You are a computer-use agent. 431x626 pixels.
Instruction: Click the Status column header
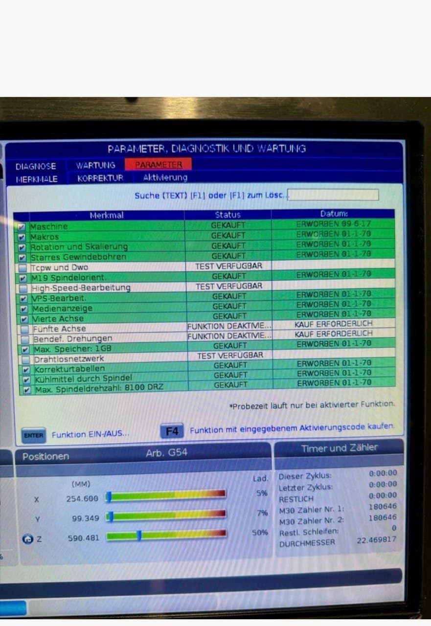click(x=228, y=215)
